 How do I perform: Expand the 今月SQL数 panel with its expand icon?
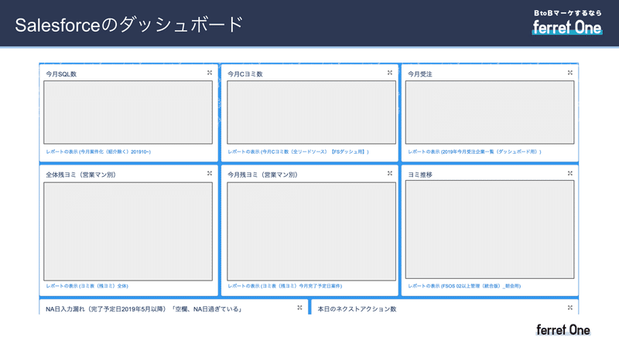pyautogui.click(x=210, y=73)
